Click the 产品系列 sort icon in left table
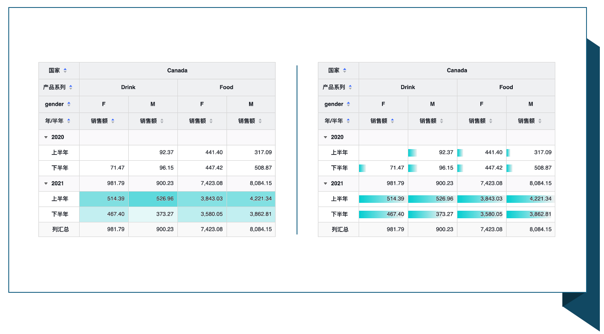The height and width of the screenshot is (334, 604). pos(71,87)
